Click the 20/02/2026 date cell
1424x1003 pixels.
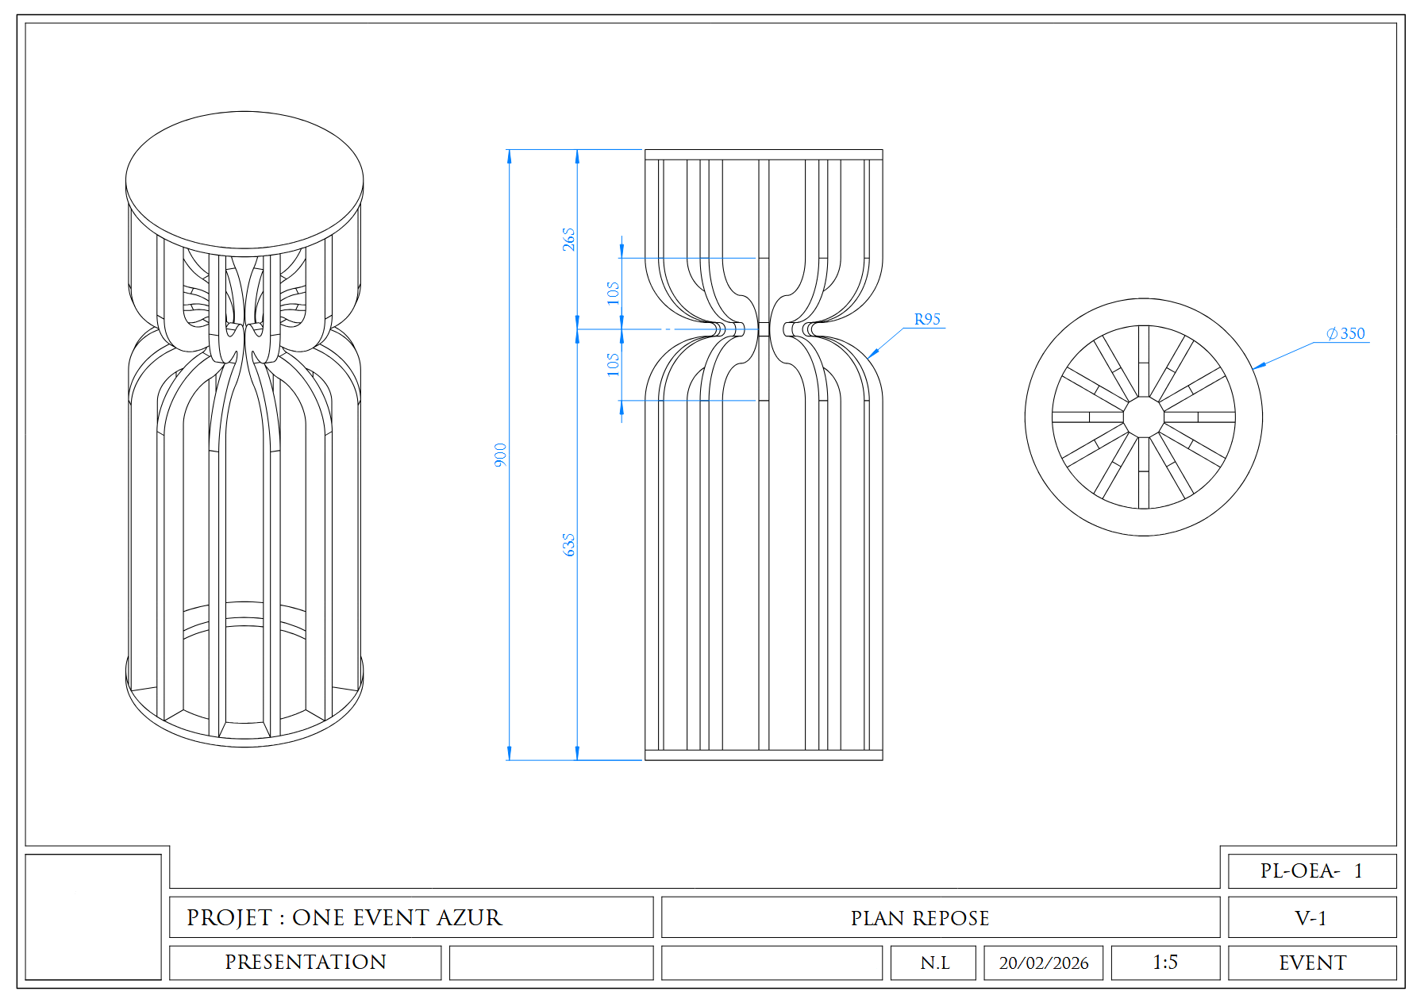(1043, 963)
